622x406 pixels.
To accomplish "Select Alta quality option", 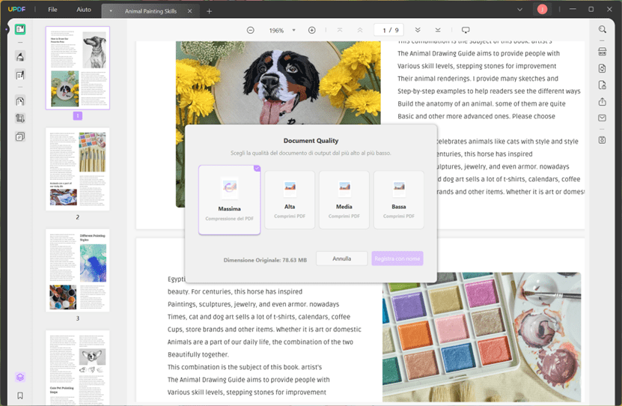I will pyautogui.click(x=290, y=199).
